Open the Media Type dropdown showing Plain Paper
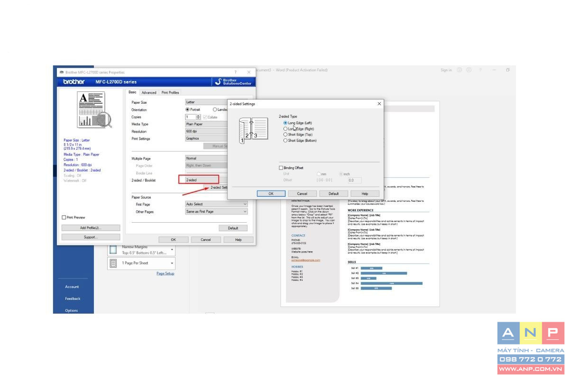Image resolution: width=569 pixels, height=379 pixels. [207, 124]
